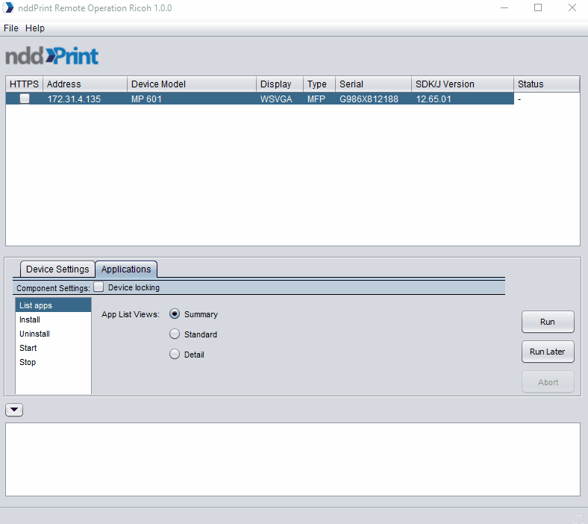Select Install in the operations list

[x=30, y=319]
